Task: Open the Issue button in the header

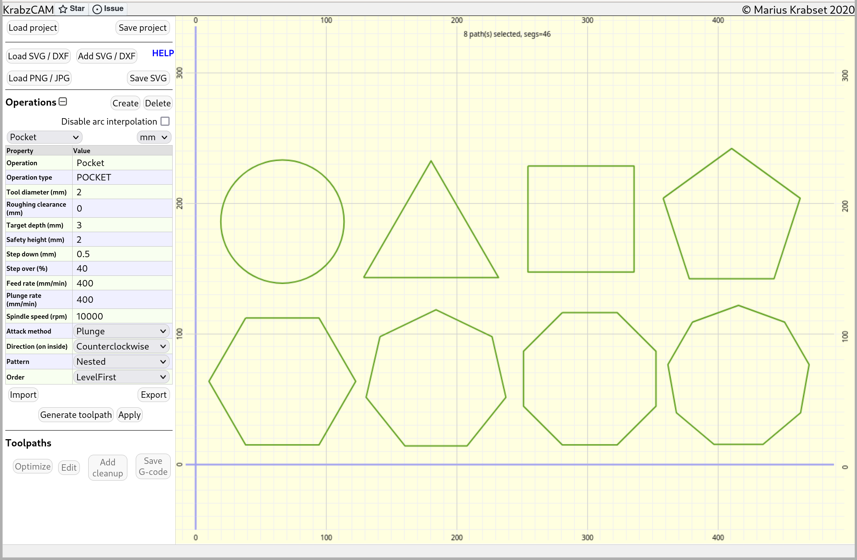Action: [x=108, y=9]
